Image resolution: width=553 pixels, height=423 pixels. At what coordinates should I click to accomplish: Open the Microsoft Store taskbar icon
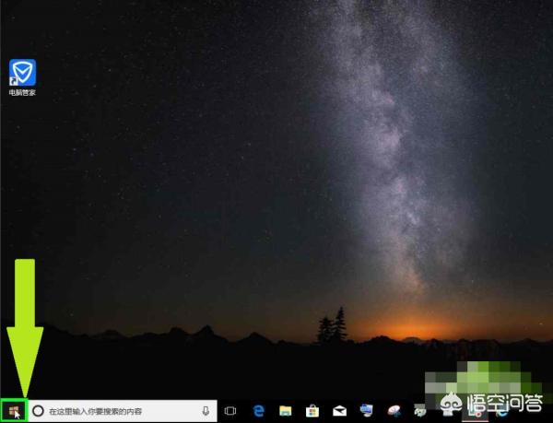click(312, 411)
